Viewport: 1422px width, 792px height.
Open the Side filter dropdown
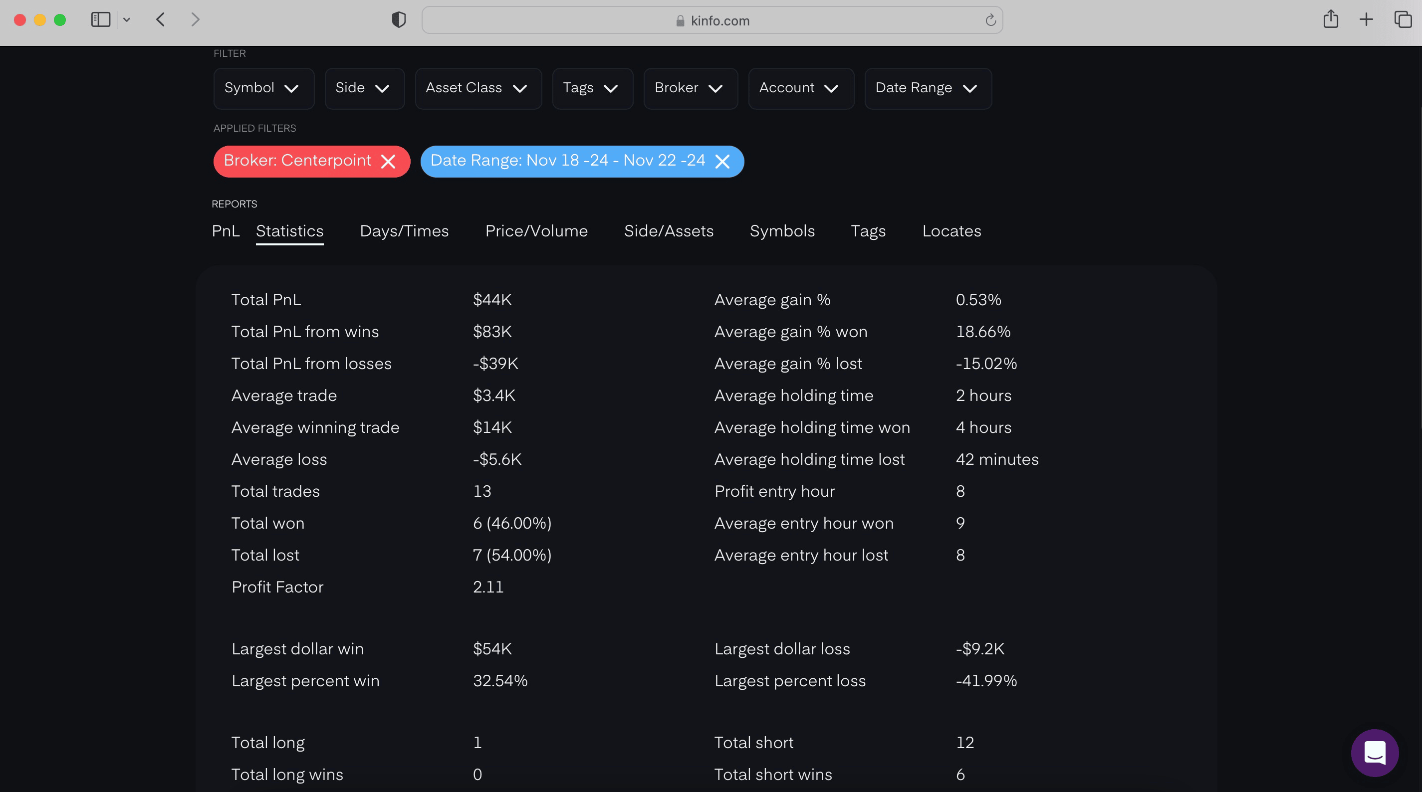(x=364, y=88)
